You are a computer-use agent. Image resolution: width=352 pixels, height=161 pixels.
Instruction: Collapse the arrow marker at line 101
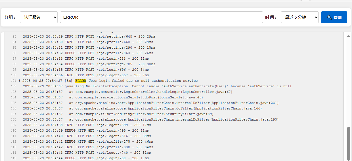19,81
